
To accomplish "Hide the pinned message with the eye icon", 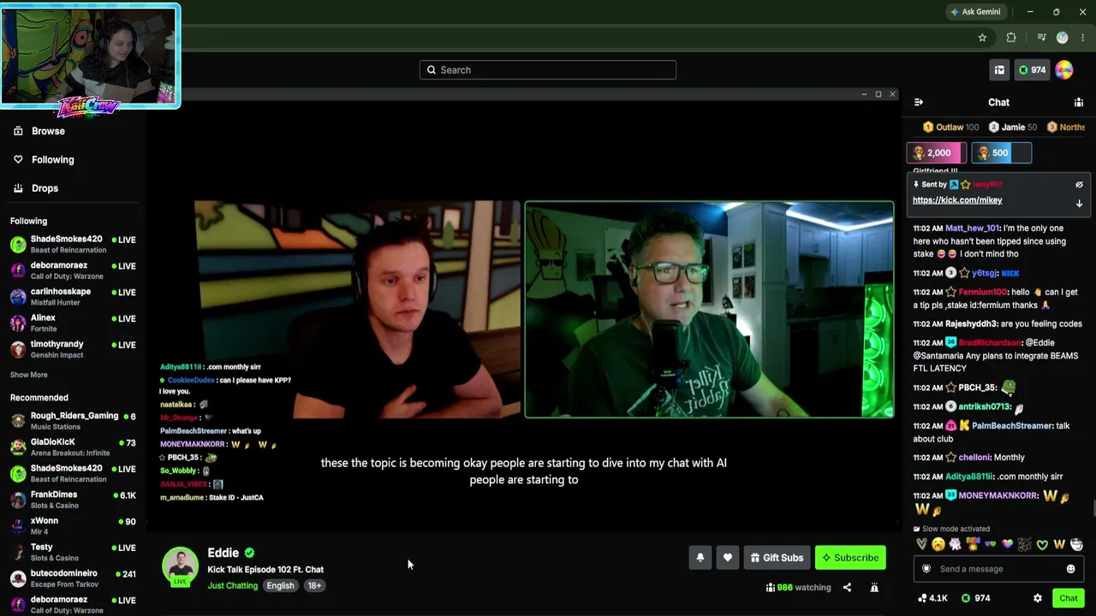I will (1079, 185).
